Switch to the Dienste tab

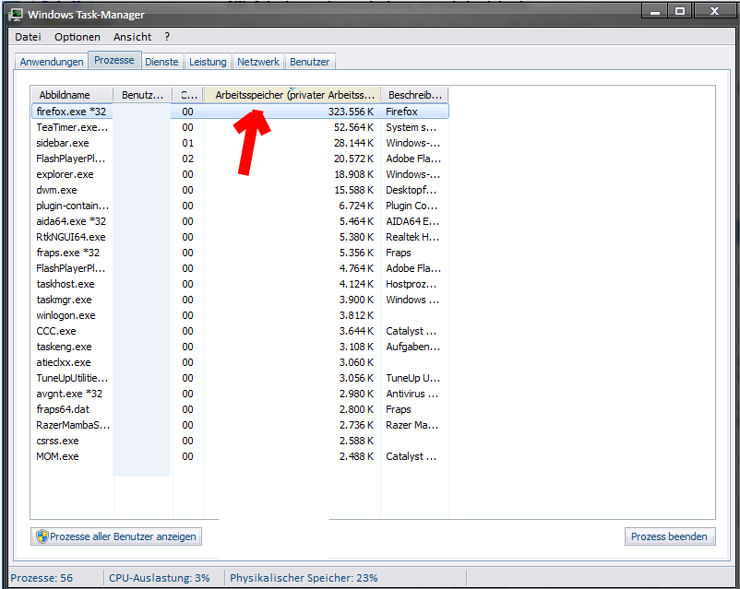click(161, 62)
